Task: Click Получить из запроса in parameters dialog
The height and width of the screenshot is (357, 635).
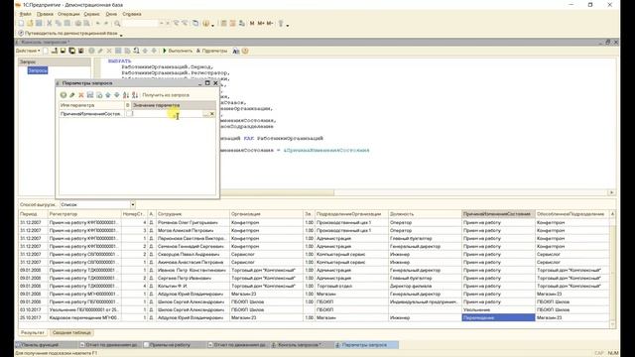Action: [x=166, y=95]
